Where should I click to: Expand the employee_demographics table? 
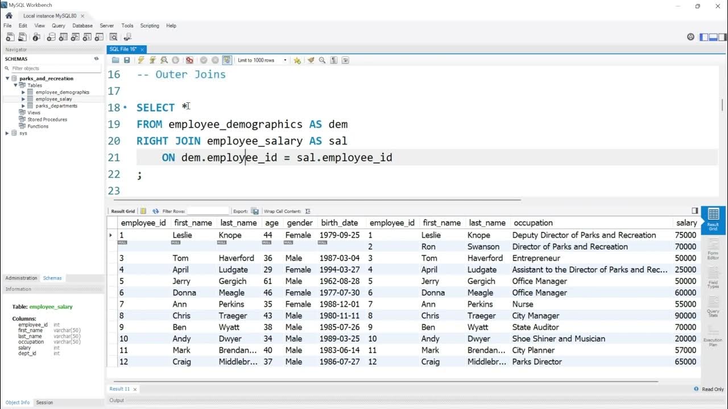coord(23,92)
